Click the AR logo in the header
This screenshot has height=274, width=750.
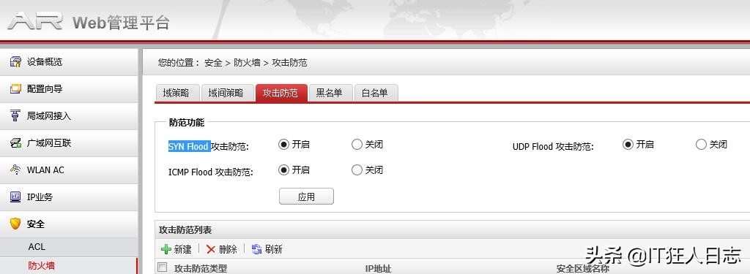pyautogui.click(x=35, y=21)
